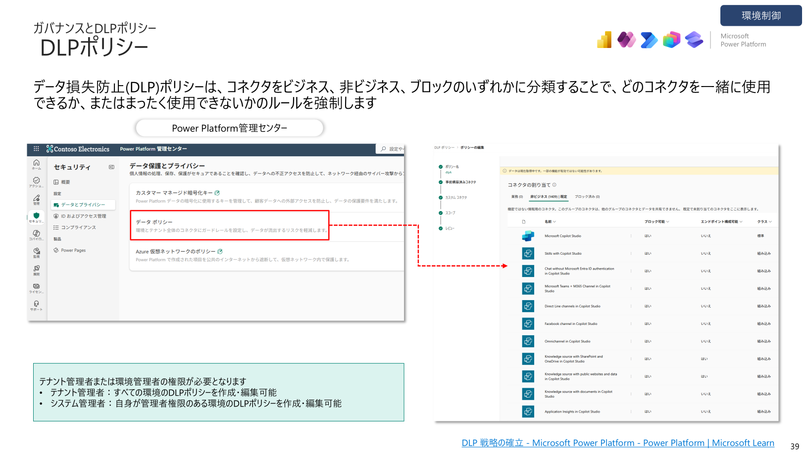Image resolution: width=808 pixels, height=454 pixels.
Task: Sort by エンドポイント構成可能 column header
Action: (721, 222)
